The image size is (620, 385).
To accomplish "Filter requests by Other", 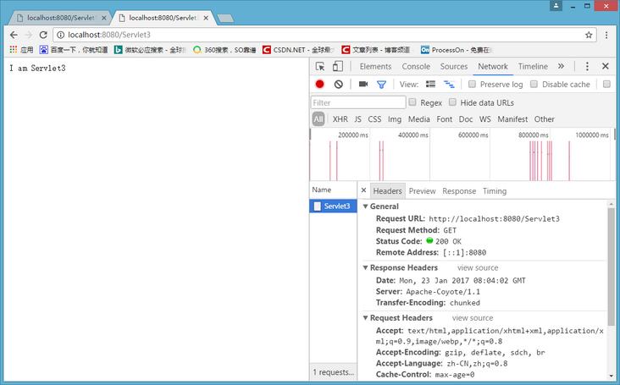I will [544, 119].
